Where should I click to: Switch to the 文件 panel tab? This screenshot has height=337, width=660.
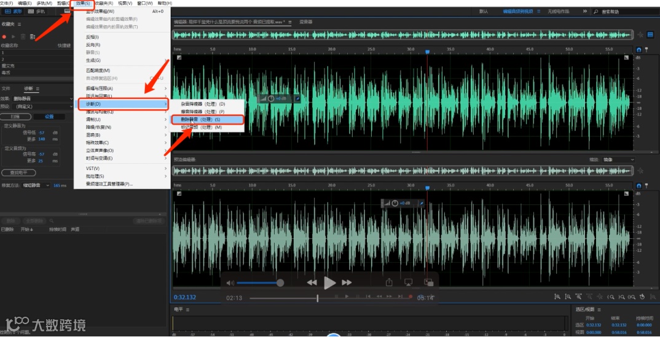[6, 88]
